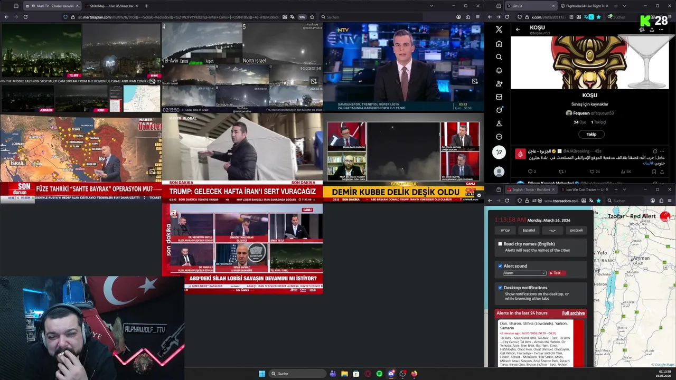Open the X More circle menu
The image size is (676, 380).
click(x=499, y=137)
